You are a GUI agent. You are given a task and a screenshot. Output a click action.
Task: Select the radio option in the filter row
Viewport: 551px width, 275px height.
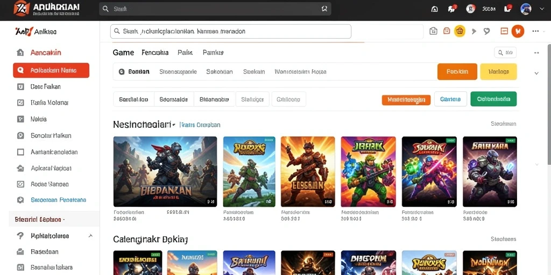tap(122, 71)
